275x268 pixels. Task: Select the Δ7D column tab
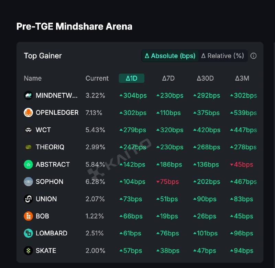[x=168, y=78]
